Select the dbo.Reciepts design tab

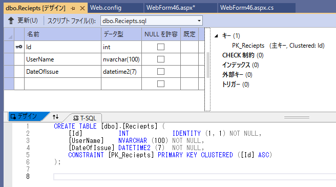(35, 8)
